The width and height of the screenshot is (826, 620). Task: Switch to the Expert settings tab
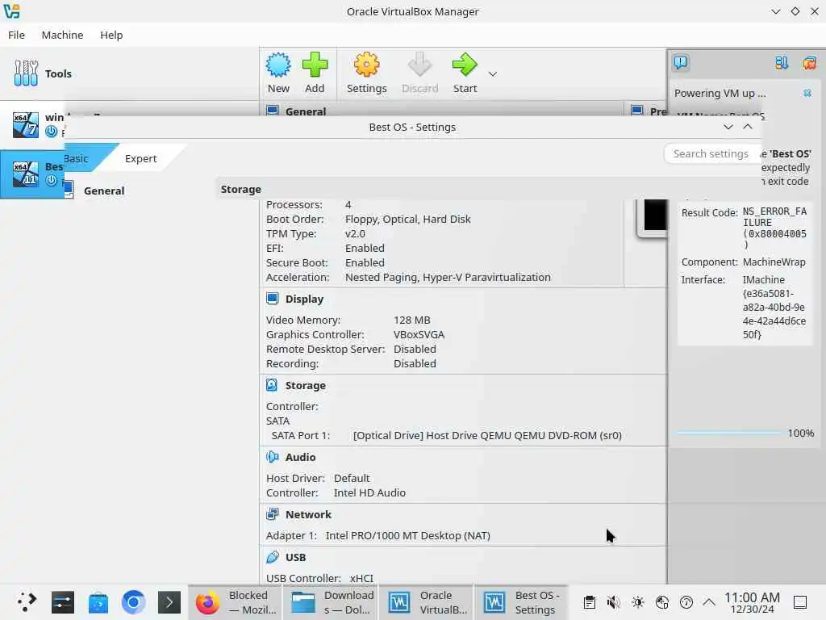[140, 158]
